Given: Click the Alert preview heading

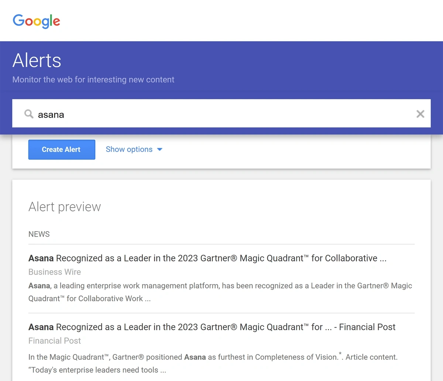Looking at the screenshot, I should (65, 207).
